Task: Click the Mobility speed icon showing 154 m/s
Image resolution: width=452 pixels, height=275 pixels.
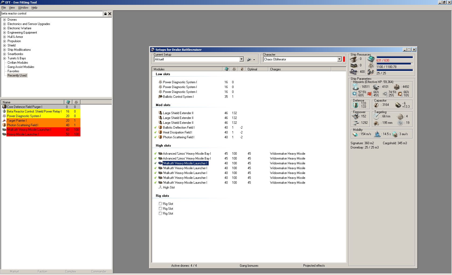Action: click(355, 134)
